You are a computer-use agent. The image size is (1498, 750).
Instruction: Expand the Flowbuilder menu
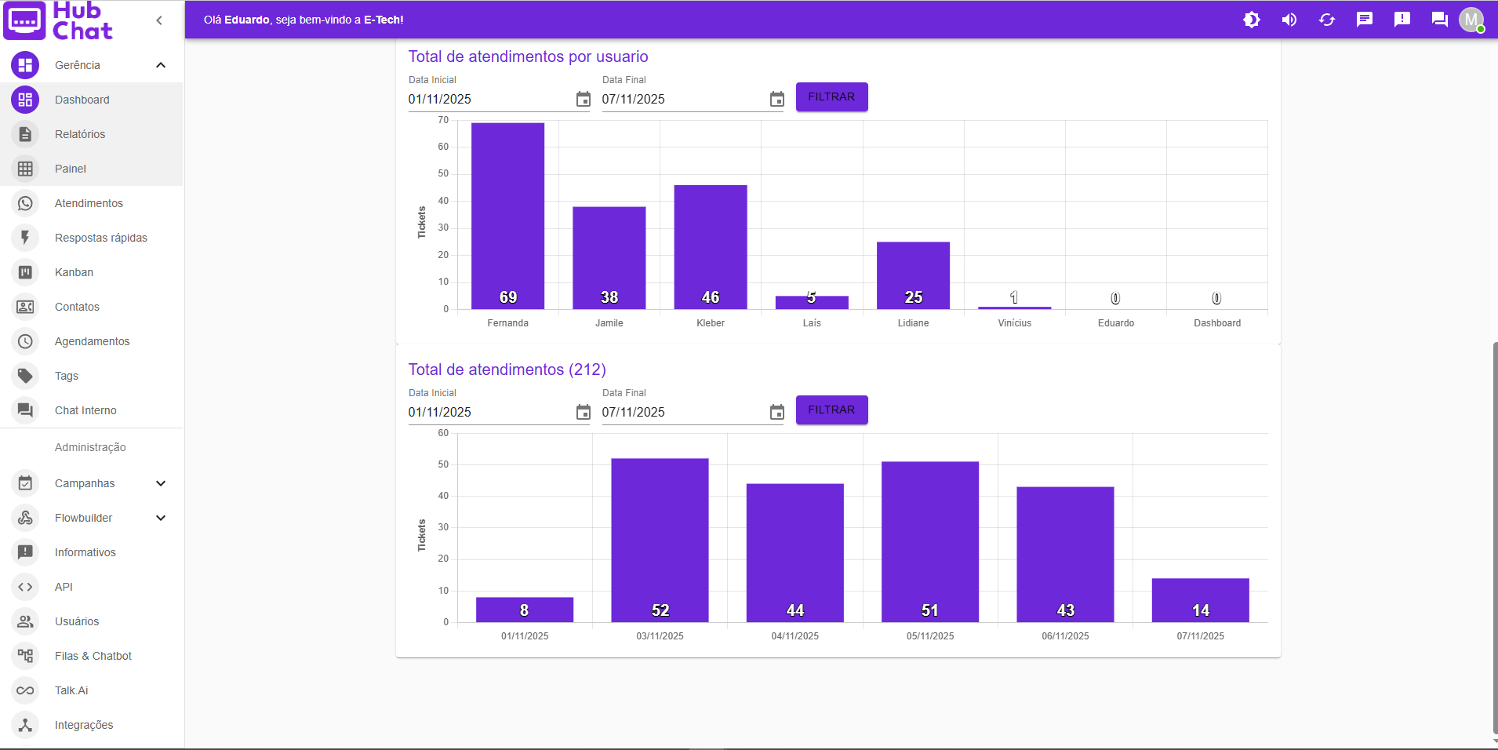(160, 518)
